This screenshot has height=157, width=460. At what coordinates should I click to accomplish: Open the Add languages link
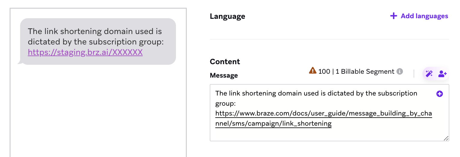pos(424,16)
